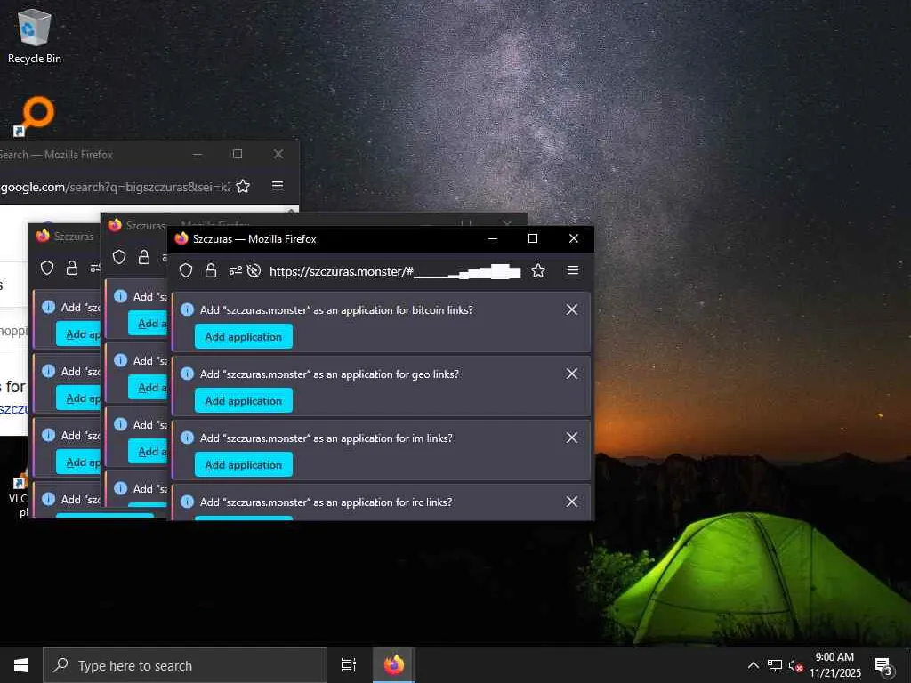Show hidden system tray icons
Viewport: 911px width, 683px height.
753,665
